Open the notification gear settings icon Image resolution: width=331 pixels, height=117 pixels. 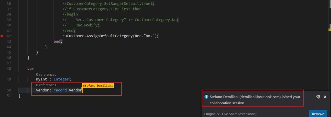coord(318,97)
